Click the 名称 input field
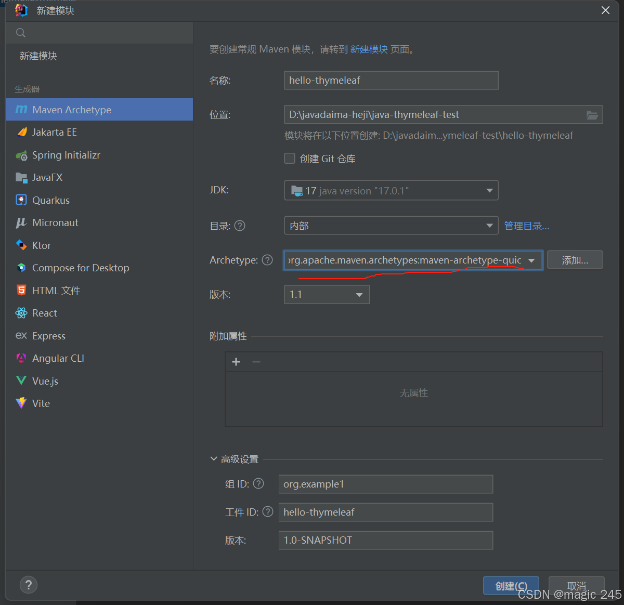This screenshot has height=605, width=624. [x=391, y=80]
